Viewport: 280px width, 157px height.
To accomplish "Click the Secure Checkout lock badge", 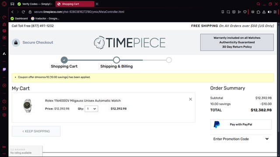I will pyautogui.click(x=16, y=43).
